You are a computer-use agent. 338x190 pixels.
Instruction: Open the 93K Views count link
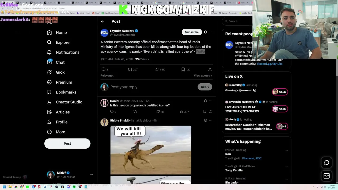click(142, 59)
